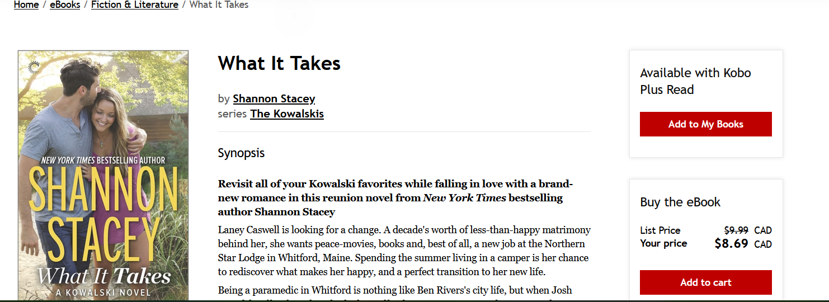Screen dimensions: 829x302
Task: Go to Fiction & Literature category
Action: tap(134, 5)
